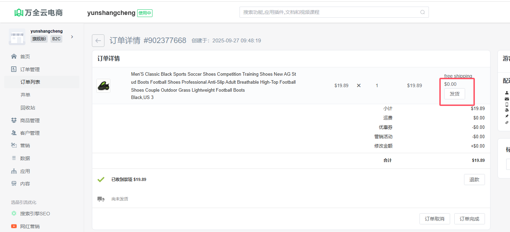
Task: Click the home icon in sidebar
Action: 14,56
